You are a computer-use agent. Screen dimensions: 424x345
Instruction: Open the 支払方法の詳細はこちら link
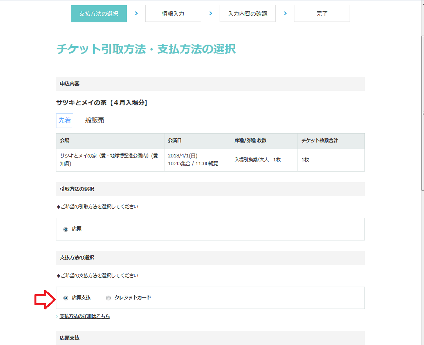point(85,316)
